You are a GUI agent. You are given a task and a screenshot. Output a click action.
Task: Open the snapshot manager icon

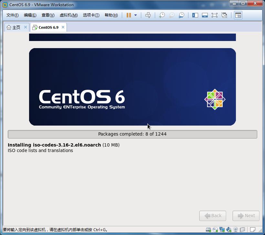182,15
